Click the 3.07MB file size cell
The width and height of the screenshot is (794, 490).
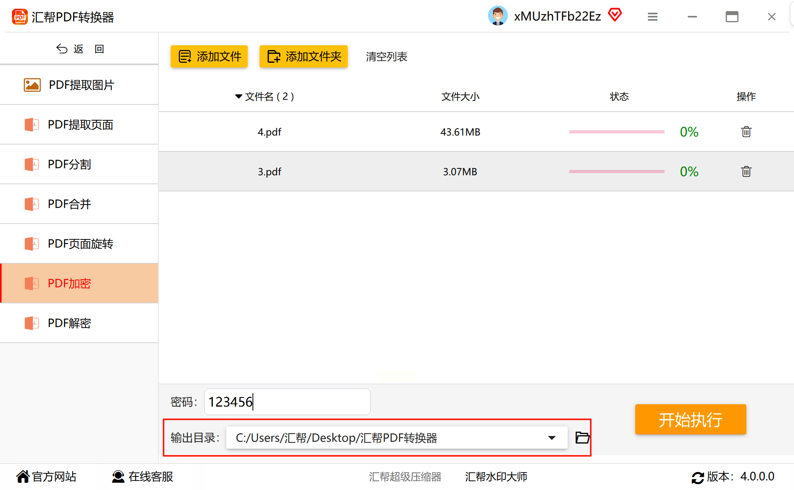coord(460,172)
